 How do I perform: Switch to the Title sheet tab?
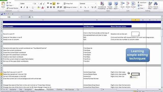[20, 89]
